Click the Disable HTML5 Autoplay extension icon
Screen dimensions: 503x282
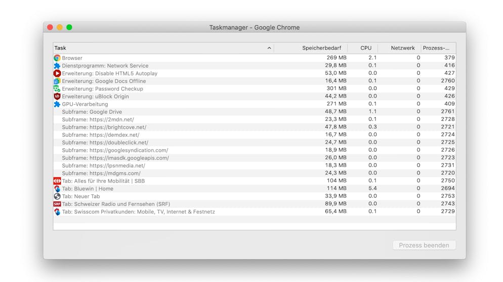click(x=57, y=73)
